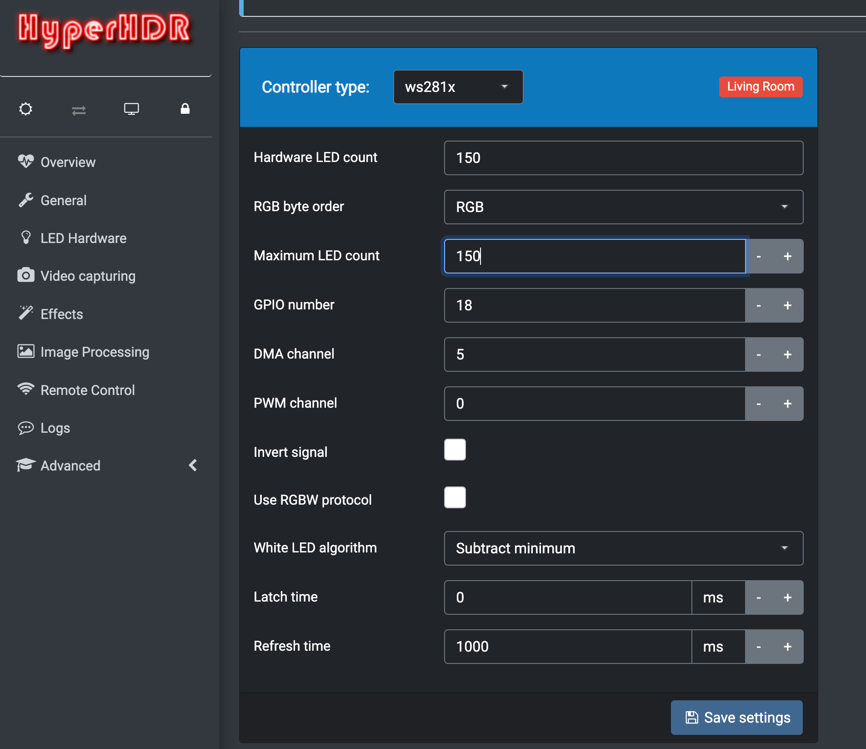Toggle the Use RGBW protocol checkbox
866x749 pixels.
[455, 497]
